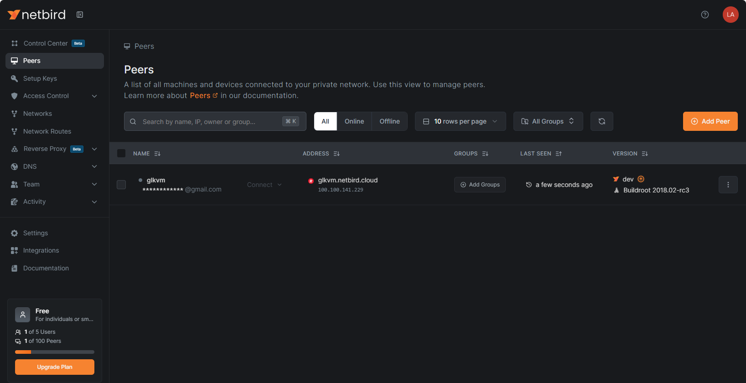This screenshot has height=383, width=746.
Task: Open the glkvm peer name link
Action: (x=156, y=180)
